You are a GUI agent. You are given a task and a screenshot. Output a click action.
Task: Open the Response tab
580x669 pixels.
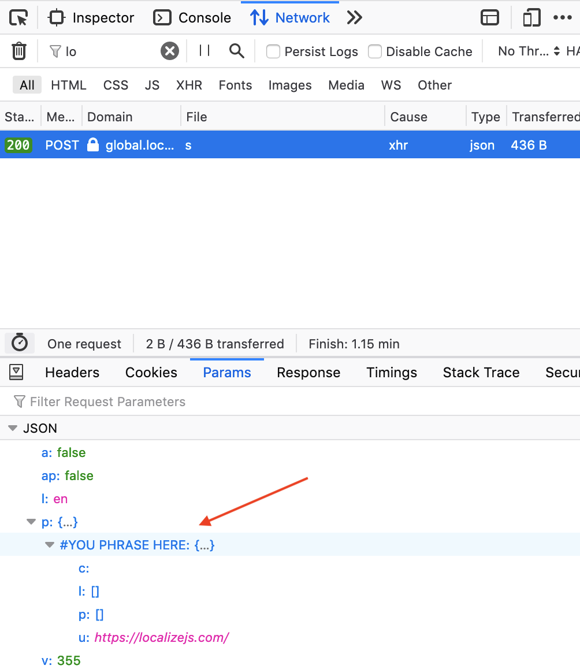(308, 373)
